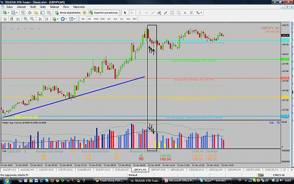
Task: Open a new chart window icon
Action: 5,13
